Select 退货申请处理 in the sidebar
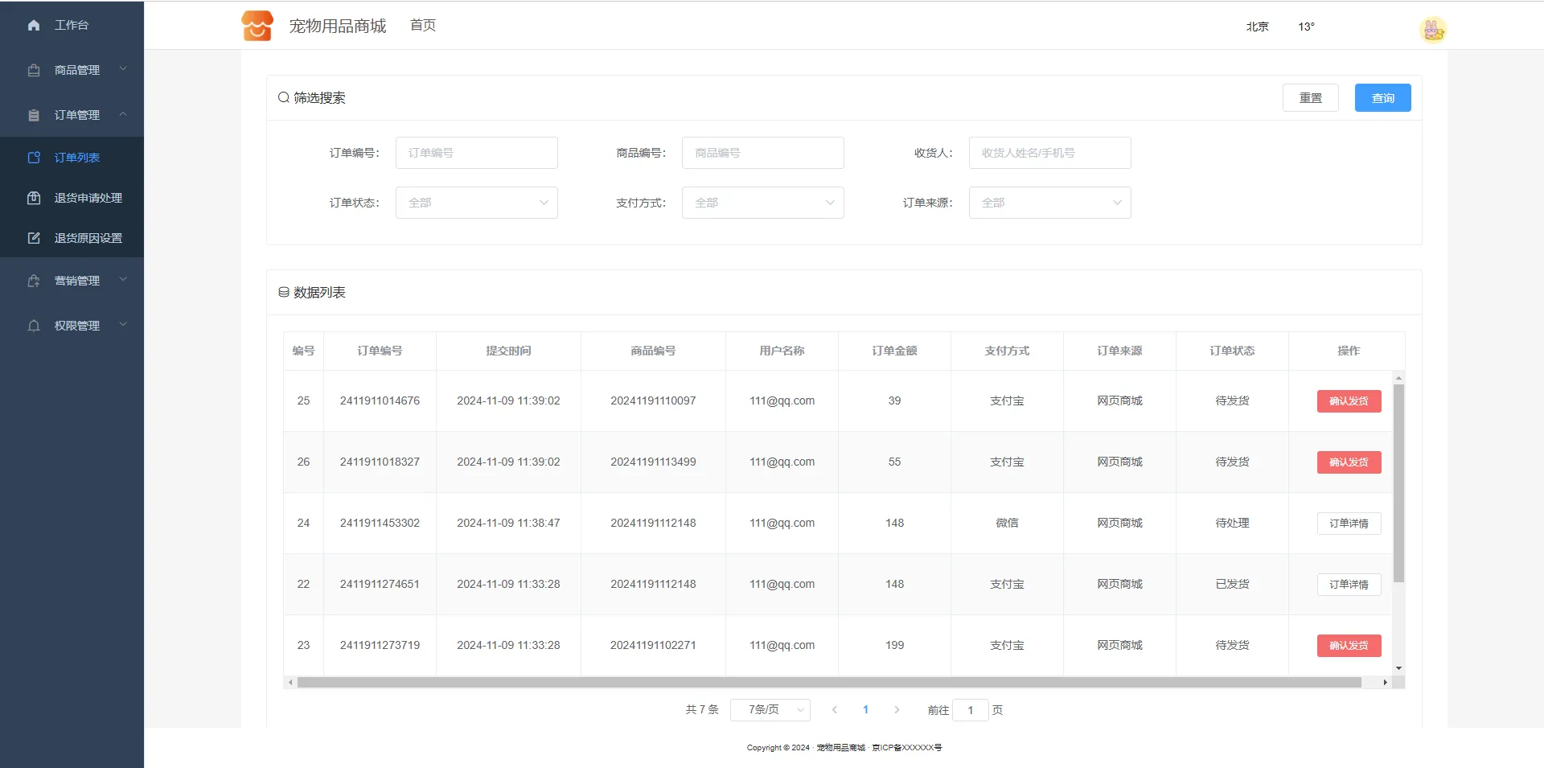This screenshot has width=1544, height=768. tap(88, 198)
